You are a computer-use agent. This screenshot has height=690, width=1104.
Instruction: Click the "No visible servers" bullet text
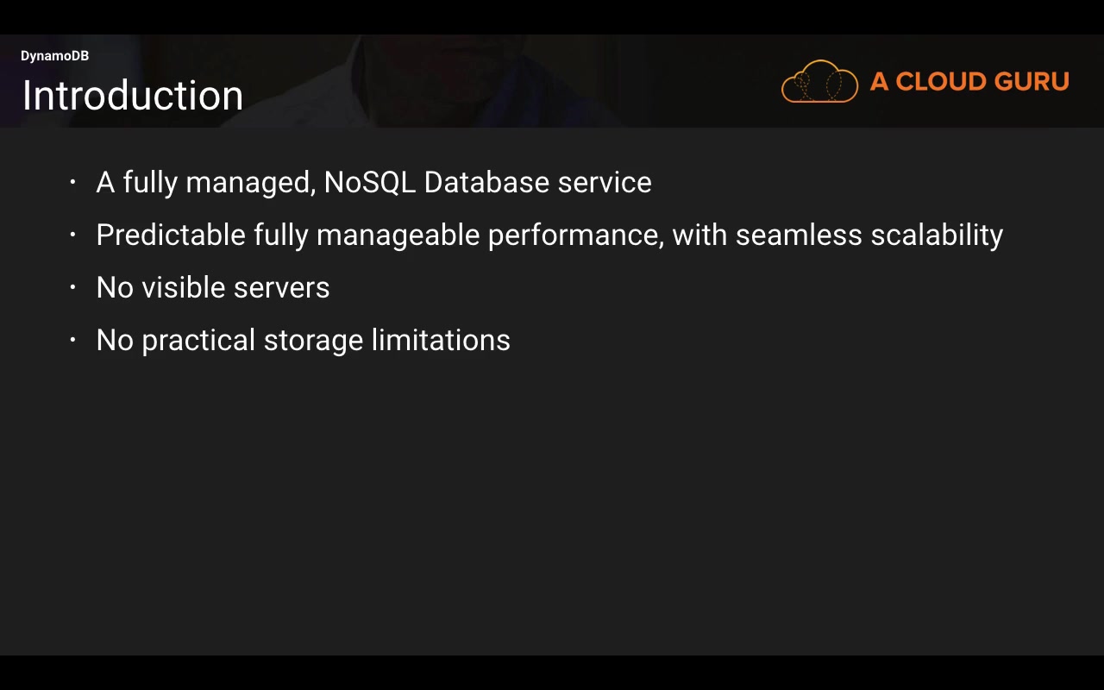tap(213, 287)
